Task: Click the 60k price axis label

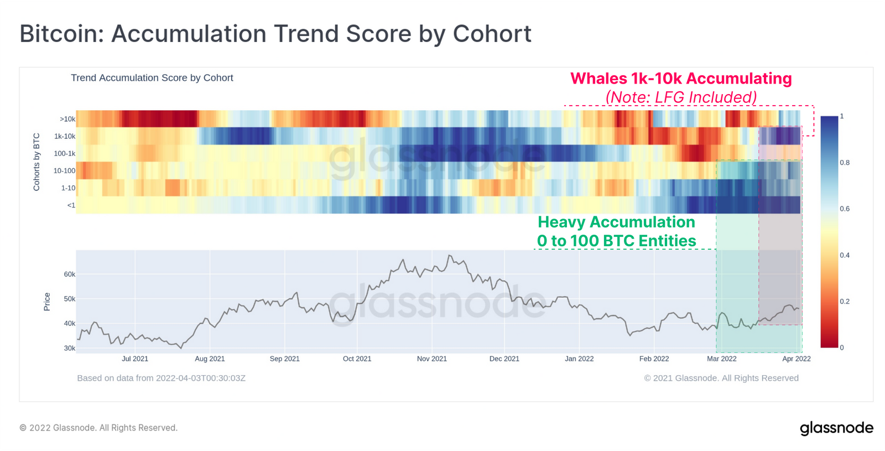Action: (x=70, y=274)
